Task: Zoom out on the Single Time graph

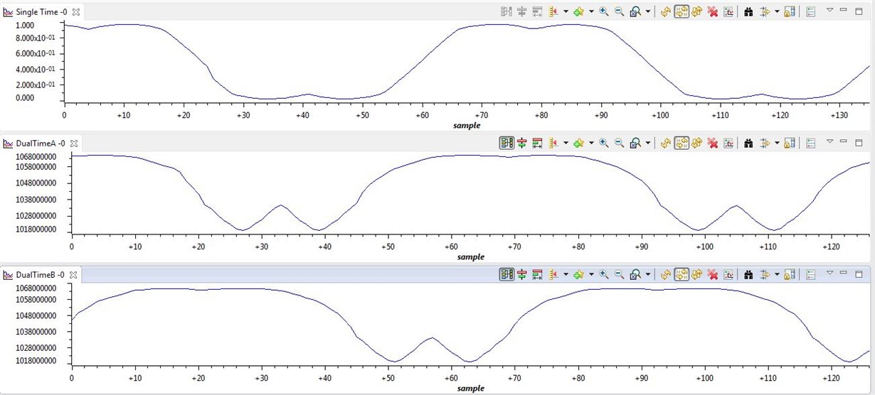Action: 619,11
